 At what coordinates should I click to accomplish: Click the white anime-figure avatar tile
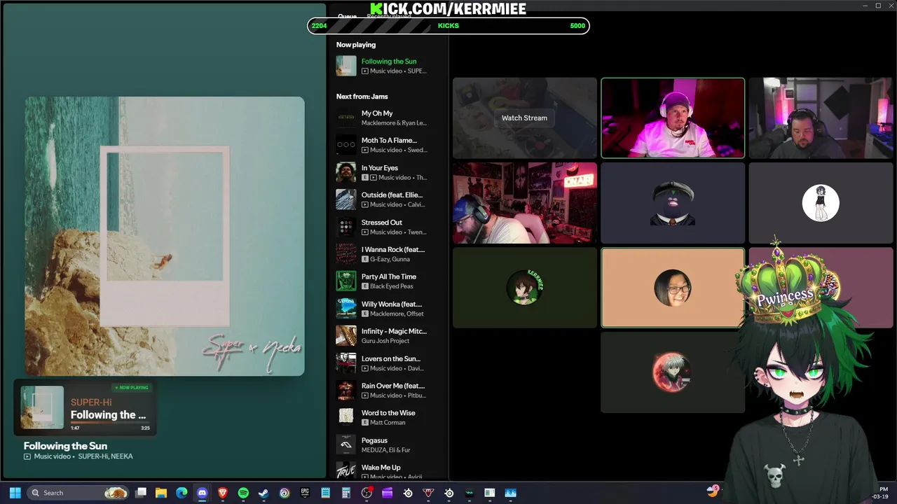coord(821,203)
